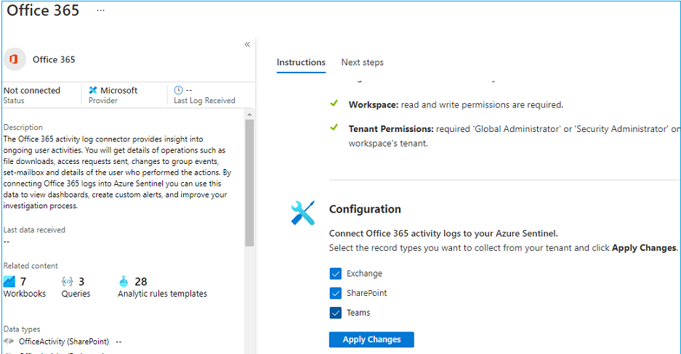681x354 pixels.
Task: Uncheck the Exchange checkbox
Action: [x=335, y=273]
